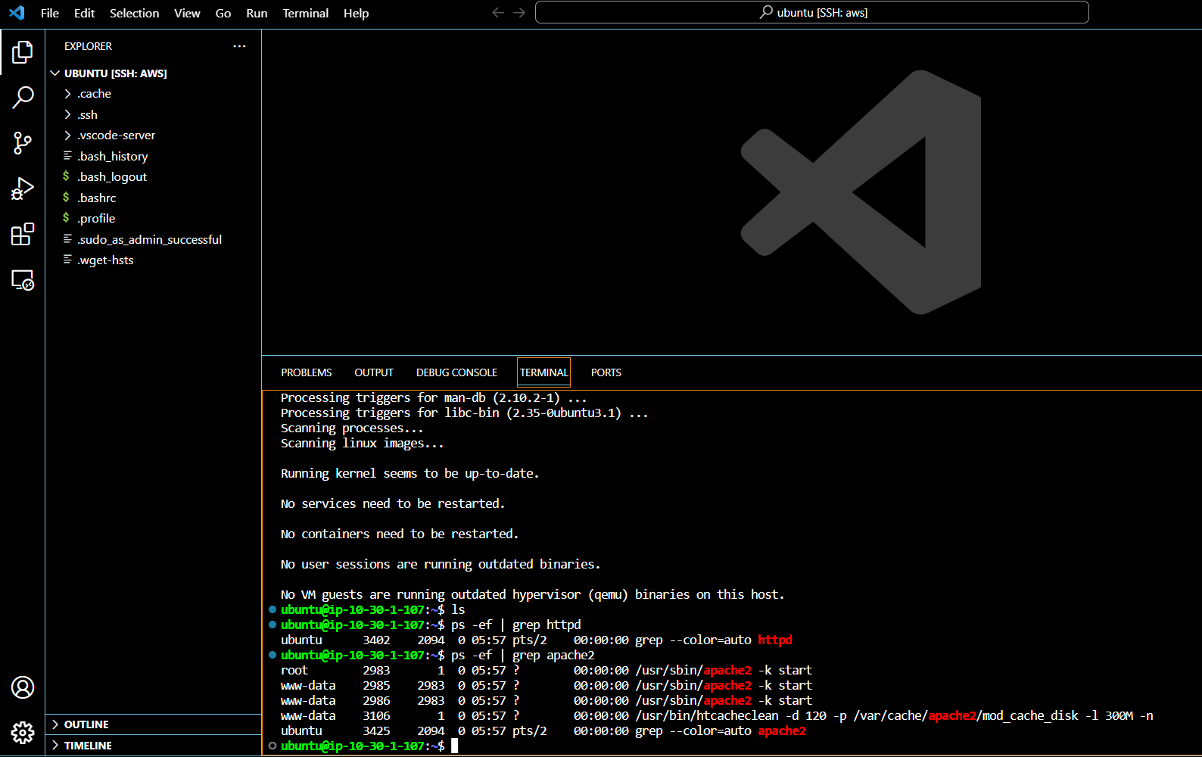This screenshot has width=1202, height=757.
Task: Open the Search view
Action: click(x=23, y=98)
